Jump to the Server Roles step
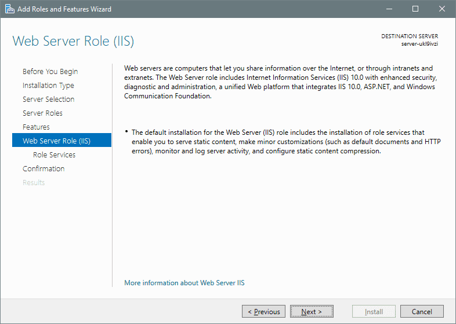 42,113
